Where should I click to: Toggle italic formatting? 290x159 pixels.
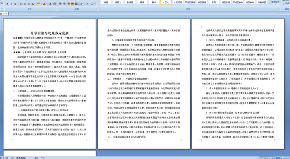[11, 4]
